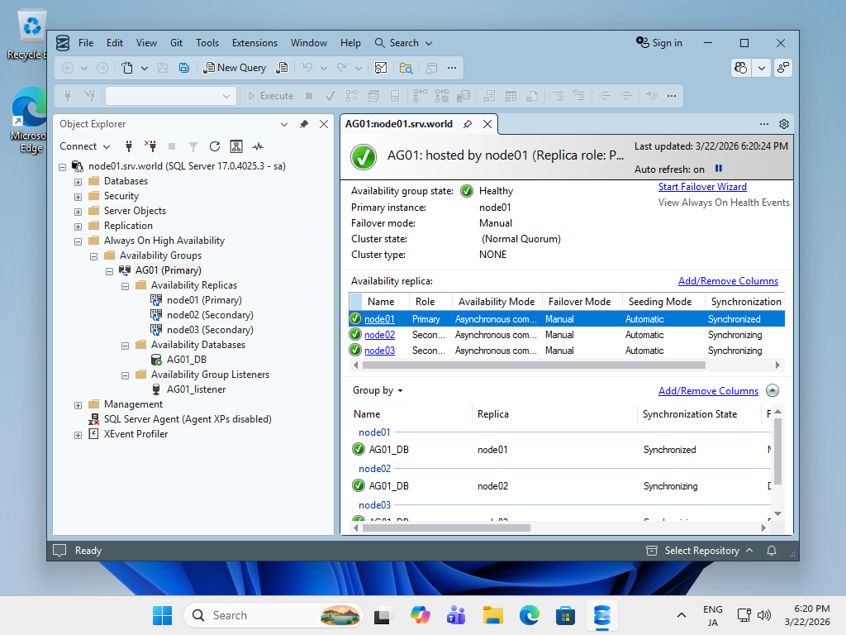Select node02 (Secondary) in the tree
Image resolution: width=846 pixels, height=635 pixels.
(x=210, y=315)
